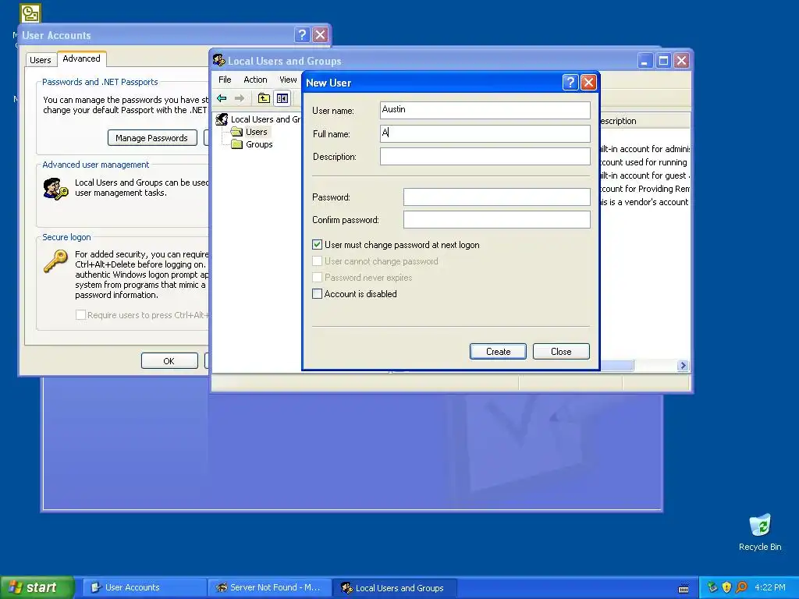The height and width of the screenshot is (599, 799).
Task: Open the Recycle Bin desktop icon
Action: [760, 532]
